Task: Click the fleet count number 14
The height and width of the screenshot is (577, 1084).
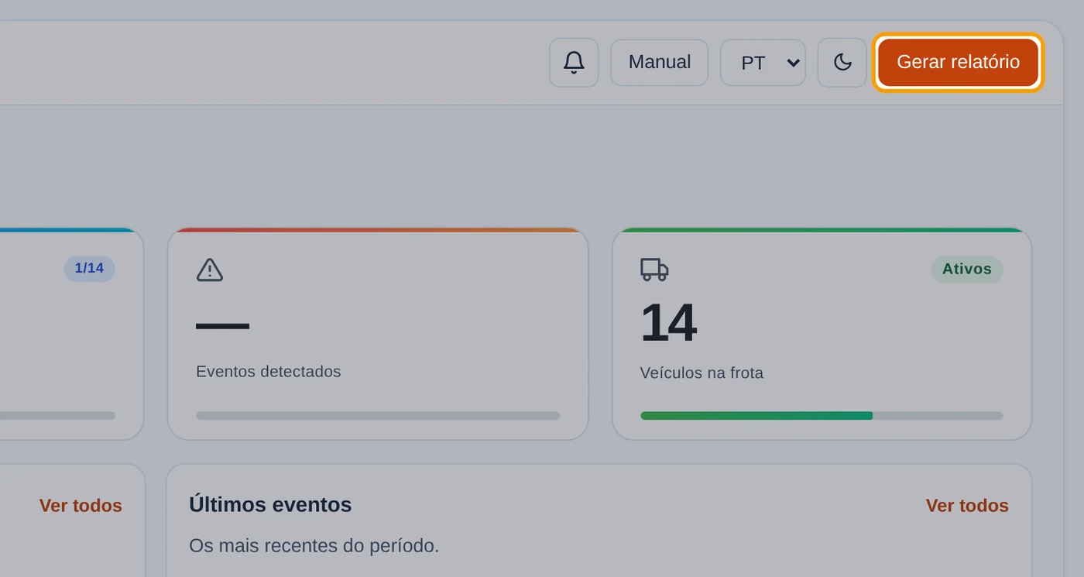Action: coord(668,323)
